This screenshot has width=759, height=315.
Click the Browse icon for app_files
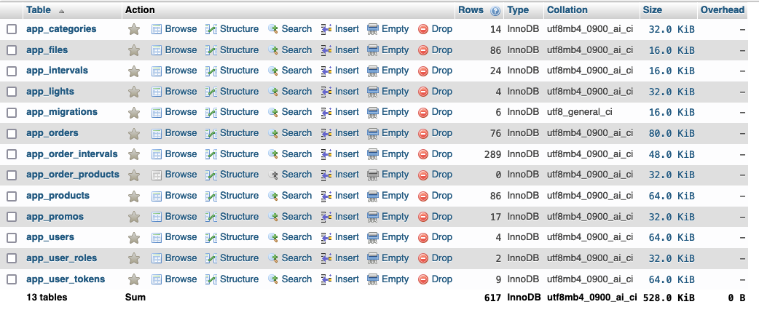(157, 50)
